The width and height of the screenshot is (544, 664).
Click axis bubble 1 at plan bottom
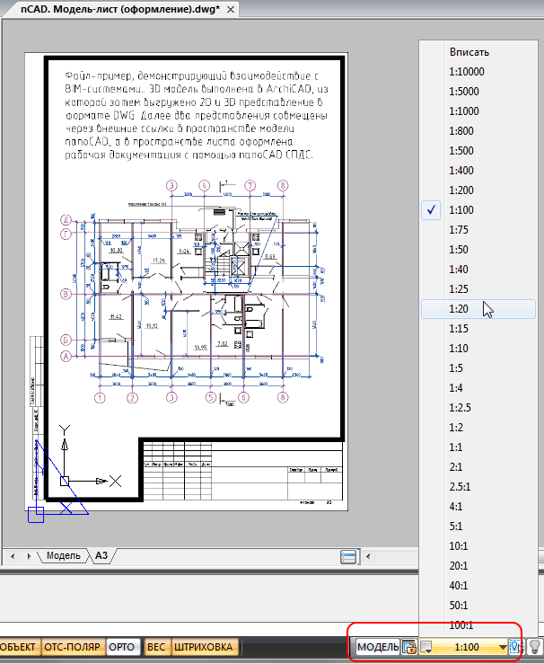100,398
